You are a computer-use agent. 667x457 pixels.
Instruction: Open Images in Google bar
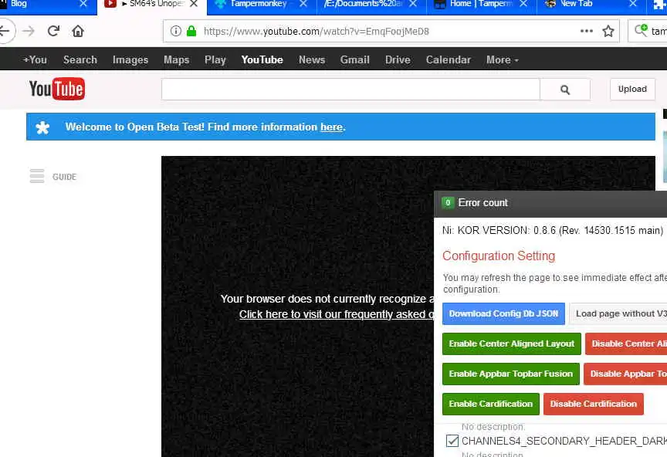pyautogui.click(x=130, y=60)
